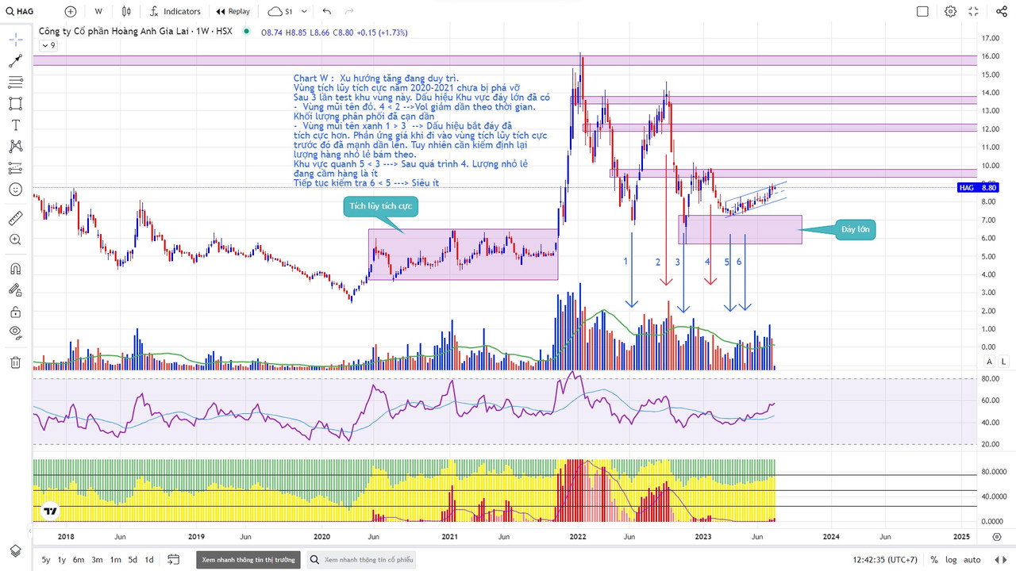Enter fullscreen mode with the arrows icon
The height and width of the screenshot is (571, 1016).
975,11
